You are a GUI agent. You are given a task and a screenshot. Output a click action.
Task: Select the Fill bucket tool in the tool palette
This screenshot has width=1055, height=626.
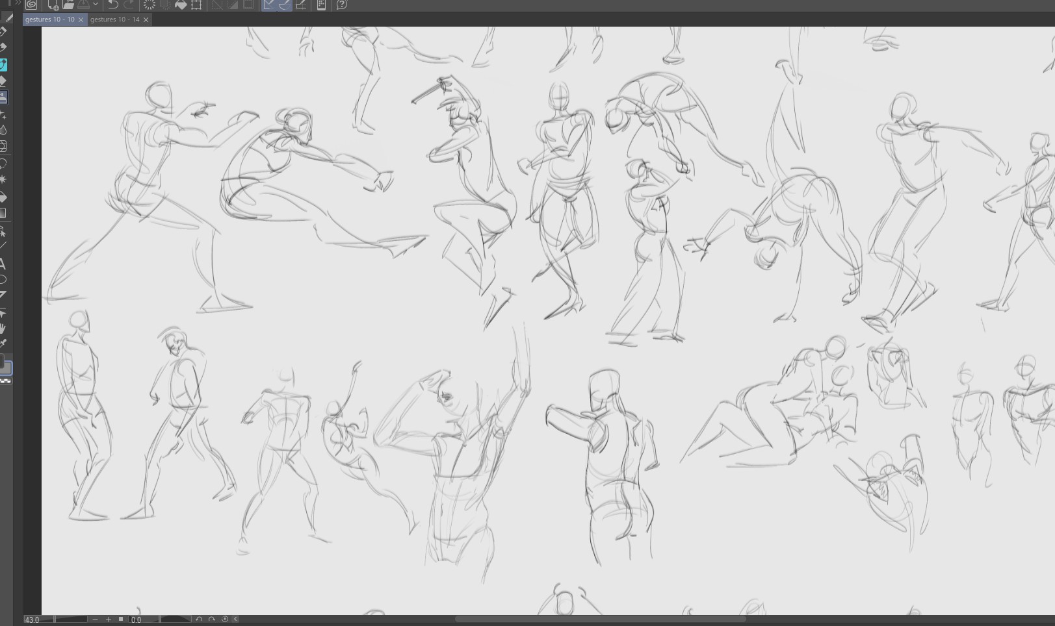(3, 197)
